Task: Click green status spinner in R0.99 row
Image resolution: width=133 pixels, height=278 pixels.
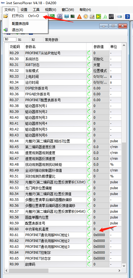Action: (89, 264)
